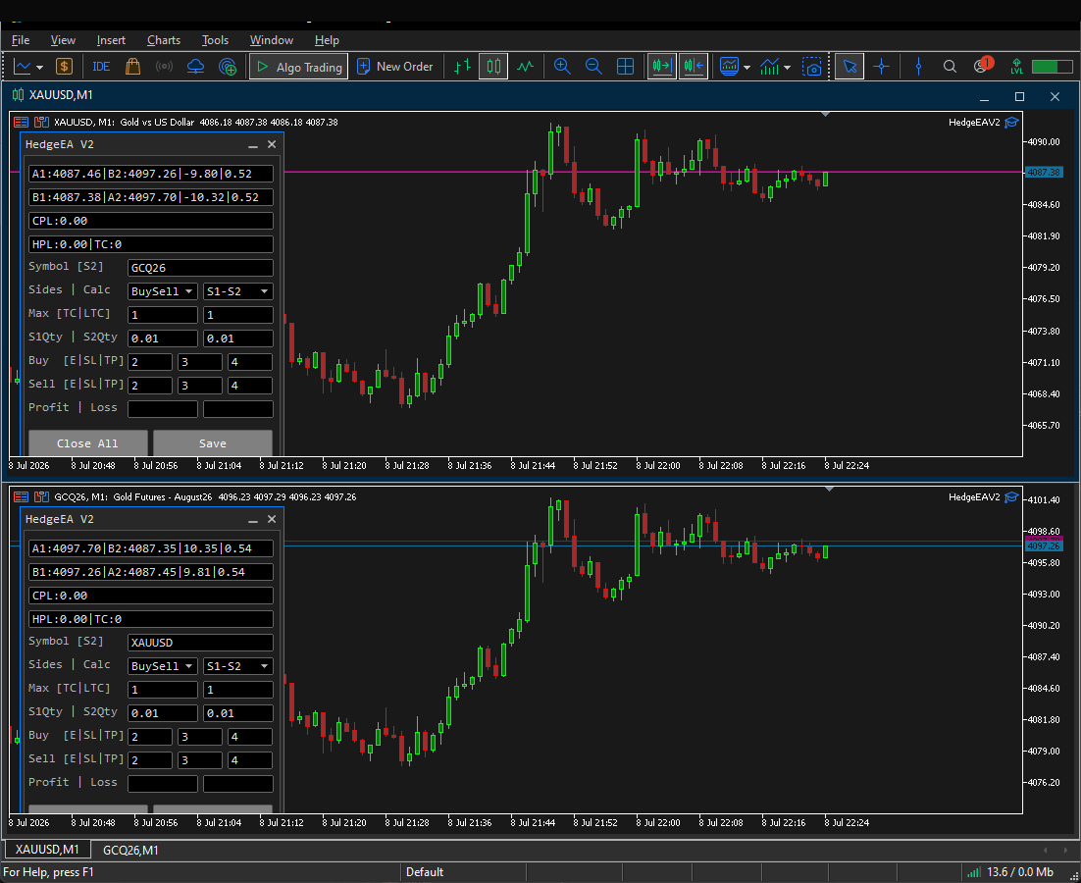Click the Loss field in GCQ26 panel
The image size is (1081, 883).
click(237, 785)
